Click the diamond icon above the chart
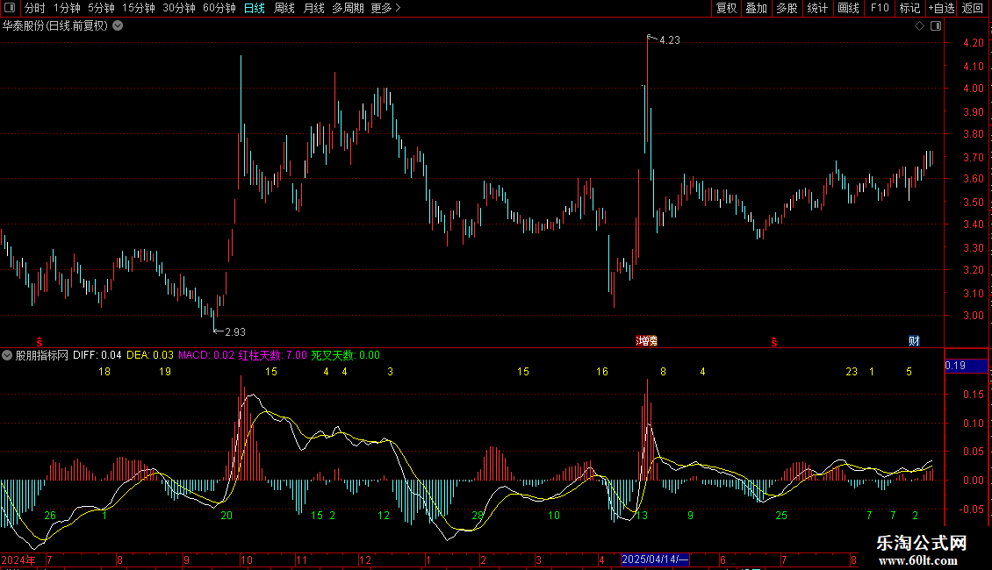This screenshot has width=992, height=570. 920,26
